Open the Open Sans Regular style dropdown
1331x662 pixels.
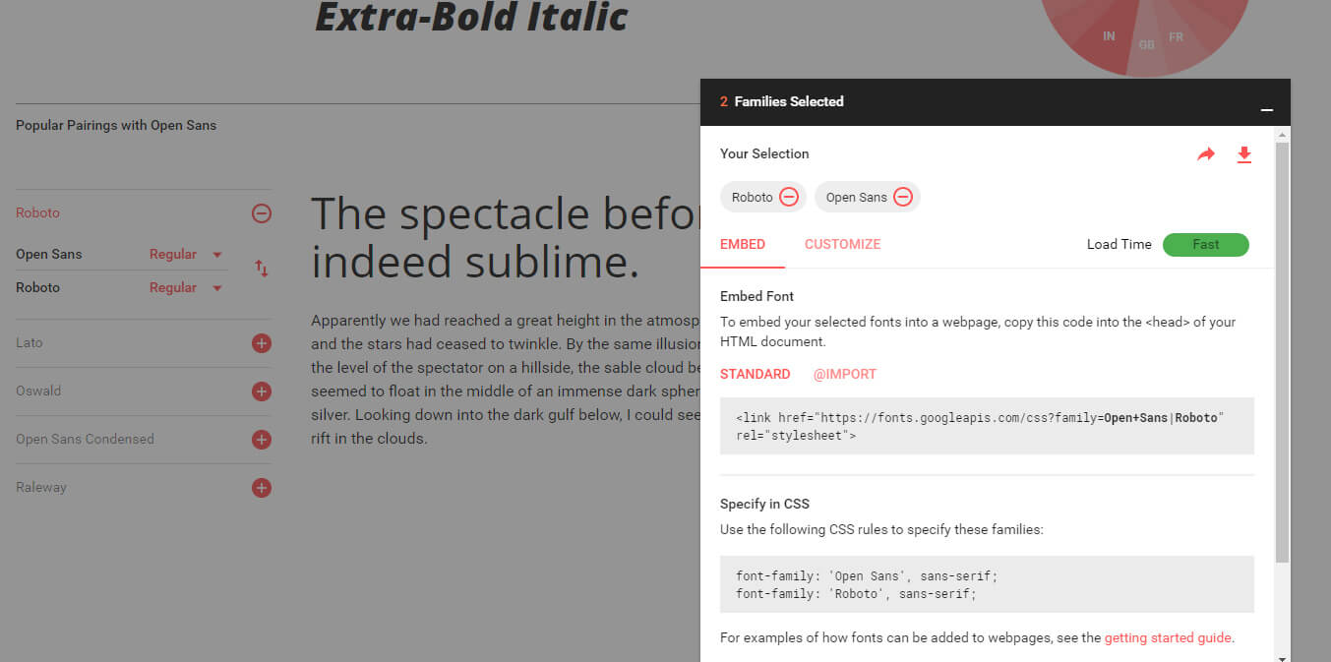point(186,255)
